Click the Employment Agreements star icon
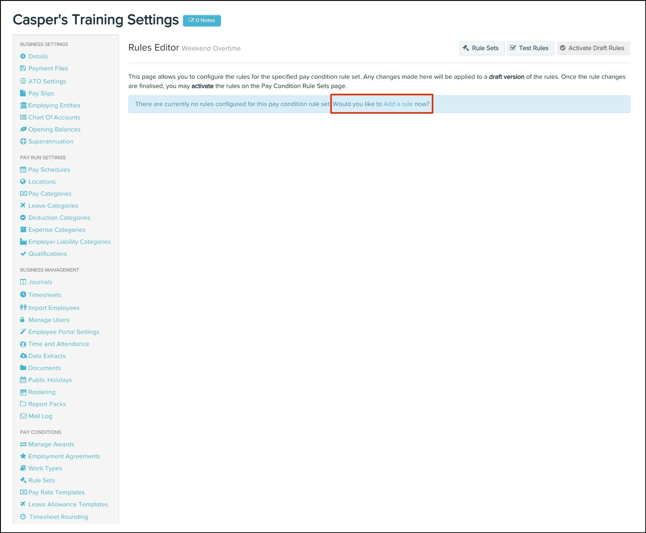Screen dimensions: 646x533 [x=23, y=456]
